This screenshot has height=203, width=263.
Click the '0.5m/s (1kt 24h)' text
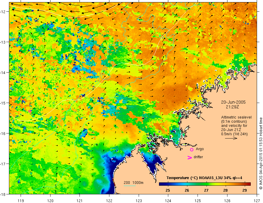[234, 134]
